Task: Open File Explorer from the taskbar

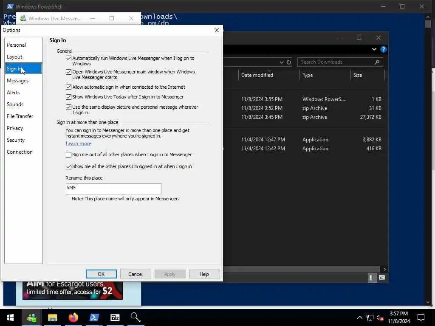Action: tap(52, 318)
